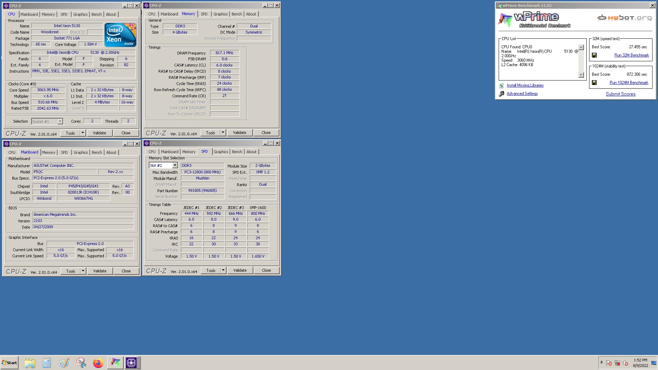The image size is (658, 370).
Task: Click the DRAM Frequency 817.1 MHz value
Action: click(224, 53)
